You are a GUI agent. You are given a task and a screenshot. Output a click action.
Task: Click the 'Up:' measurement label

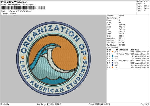108,29
